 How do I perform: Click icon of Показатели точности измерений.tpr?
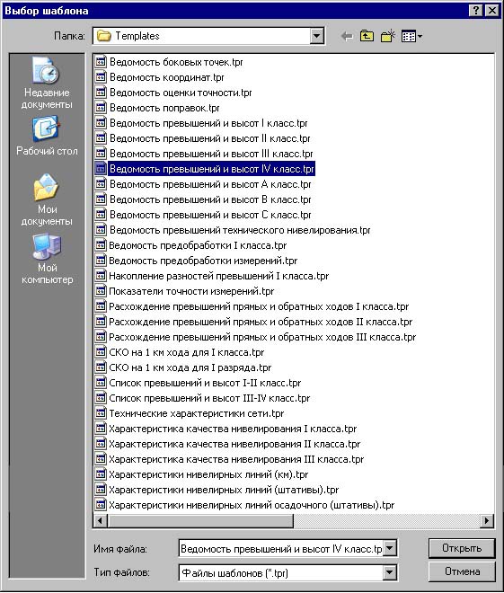click(101, 291)
